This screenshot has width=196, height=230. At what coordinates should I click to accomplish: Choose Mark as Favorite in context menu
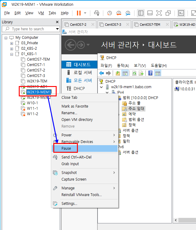tap(85, 106)
